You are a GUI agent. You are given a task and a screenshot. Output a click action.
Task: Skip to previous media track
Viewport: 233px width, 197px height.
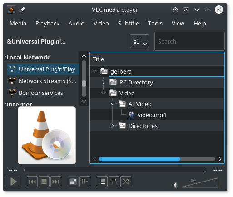[x=32, y=182]
